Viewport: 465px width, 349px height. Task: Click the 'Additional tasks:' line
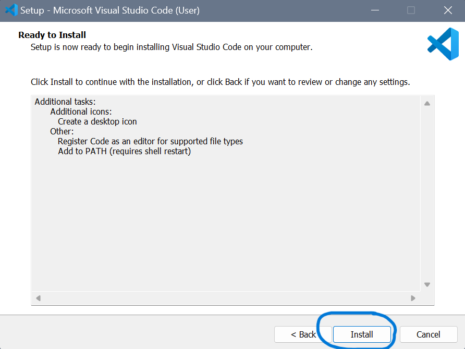[x=65, y=102]
